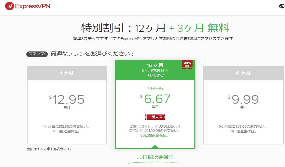Click the 49% savings ribbon badge

[x=187, y=65]
